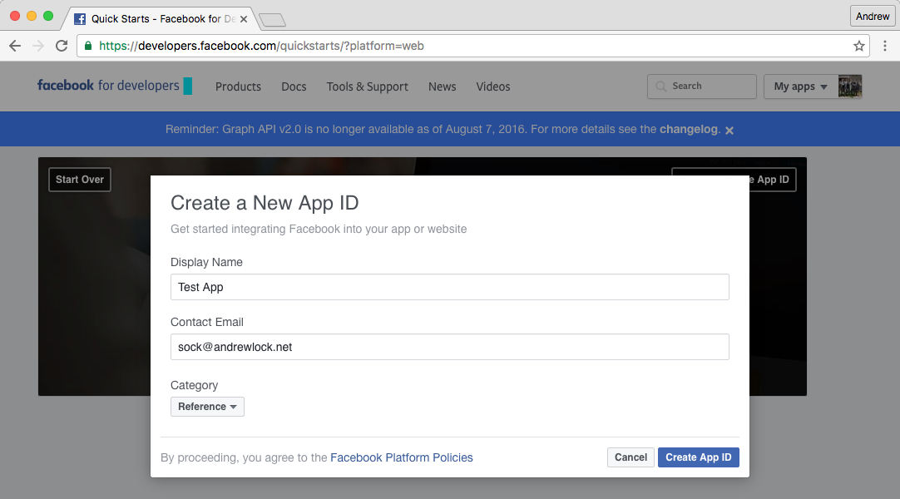Viewport: 900px width, 499px height.
Task: Close the Quick Starts browser tab
Action: coord(244,19)
